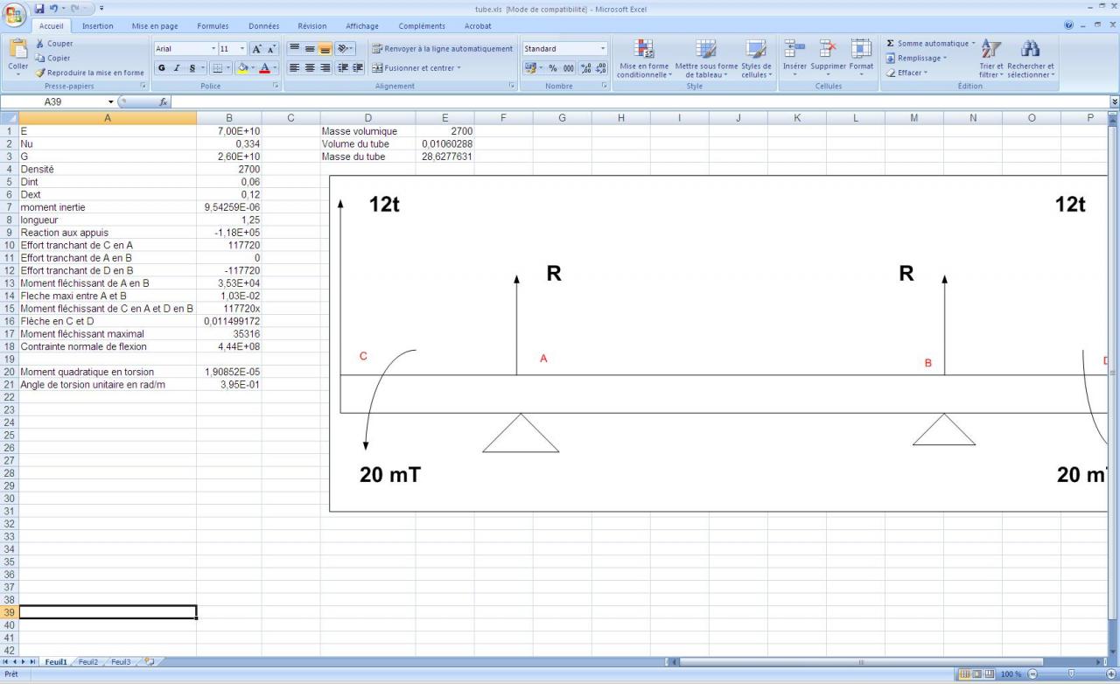1120x684 pixels.
Task: Insert a new worksheet tab icon
Action: click(149, 662)
